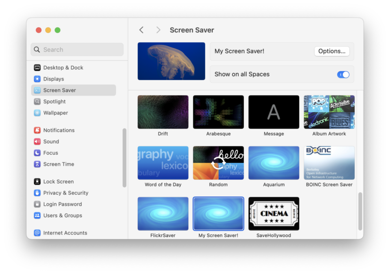The height and width of the screenshot is (274, 390).
Task: Open Screen Time via its hourglass icon
Action: [37, 164]
